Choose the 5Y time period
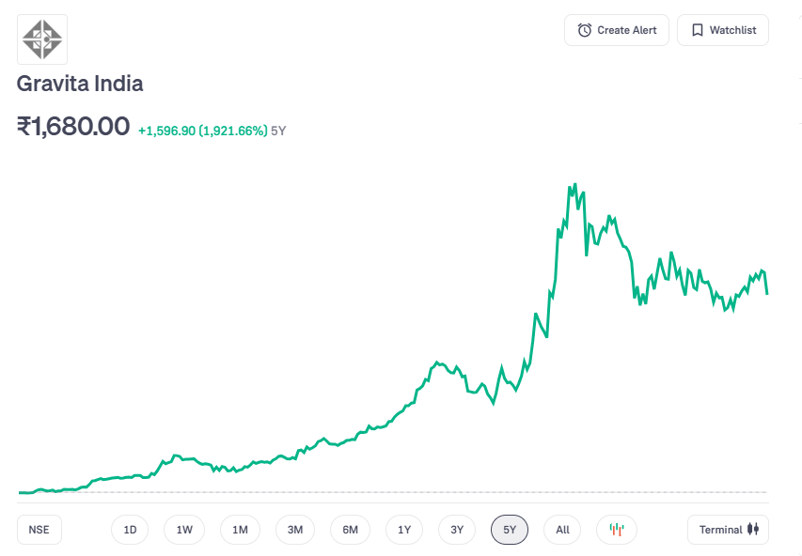Screen dimensions: 802x556 (510, 530)
